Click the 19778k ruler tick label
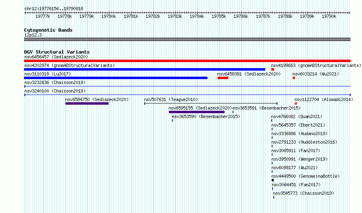 click(65, 16)
